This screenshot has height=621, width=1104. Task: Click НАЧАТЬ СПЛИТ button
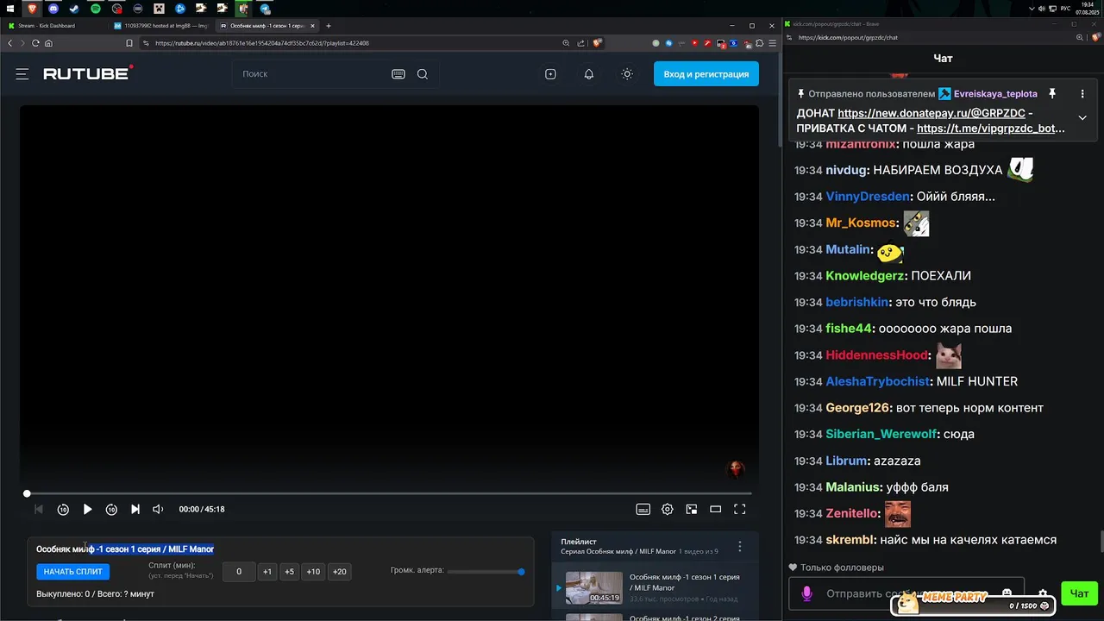pyautogui.click(x=73, y=571)
